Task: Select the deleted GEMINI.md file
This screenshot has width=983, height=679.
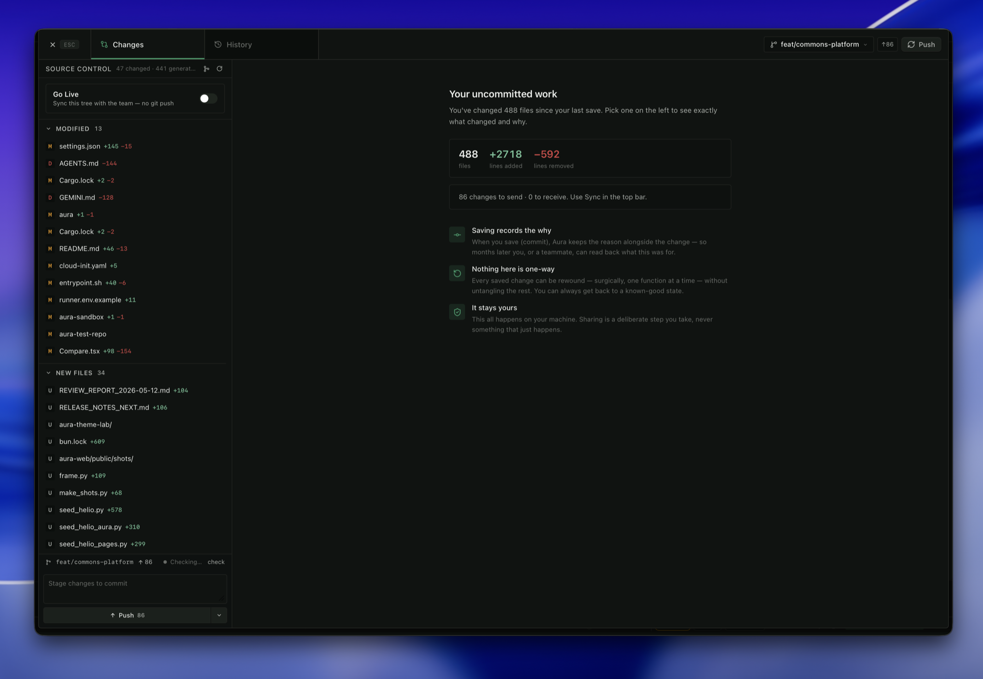Action: (x=135, y=198)
